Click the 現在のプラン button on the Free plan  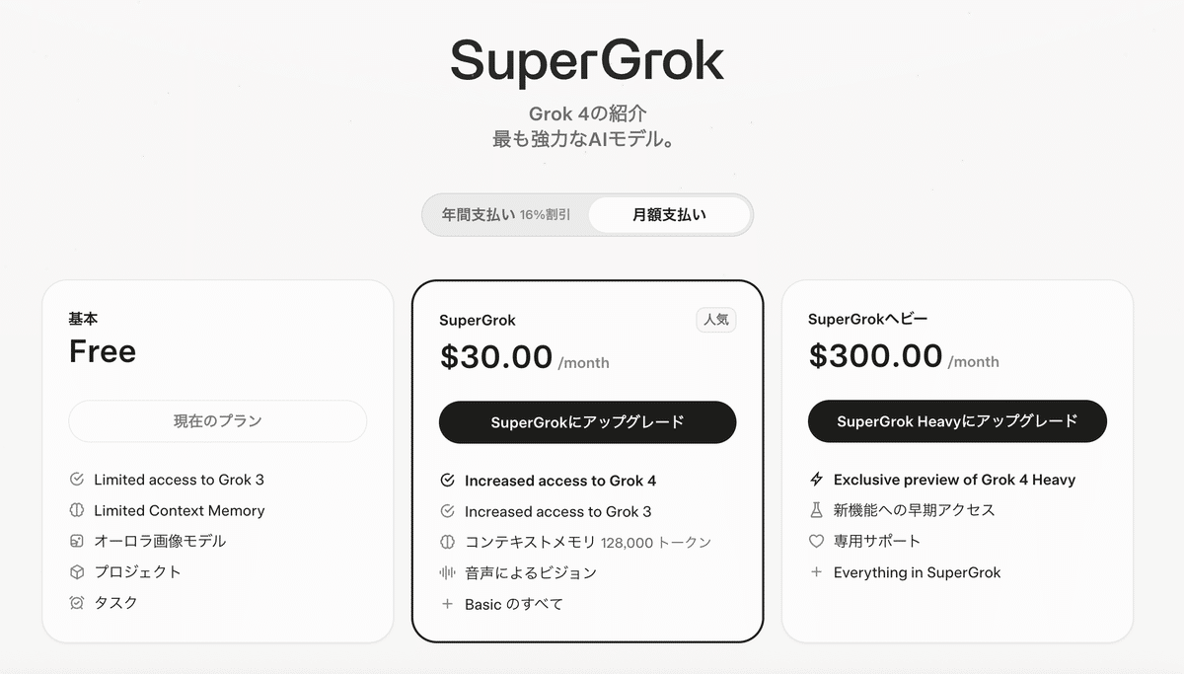[217, 420]
